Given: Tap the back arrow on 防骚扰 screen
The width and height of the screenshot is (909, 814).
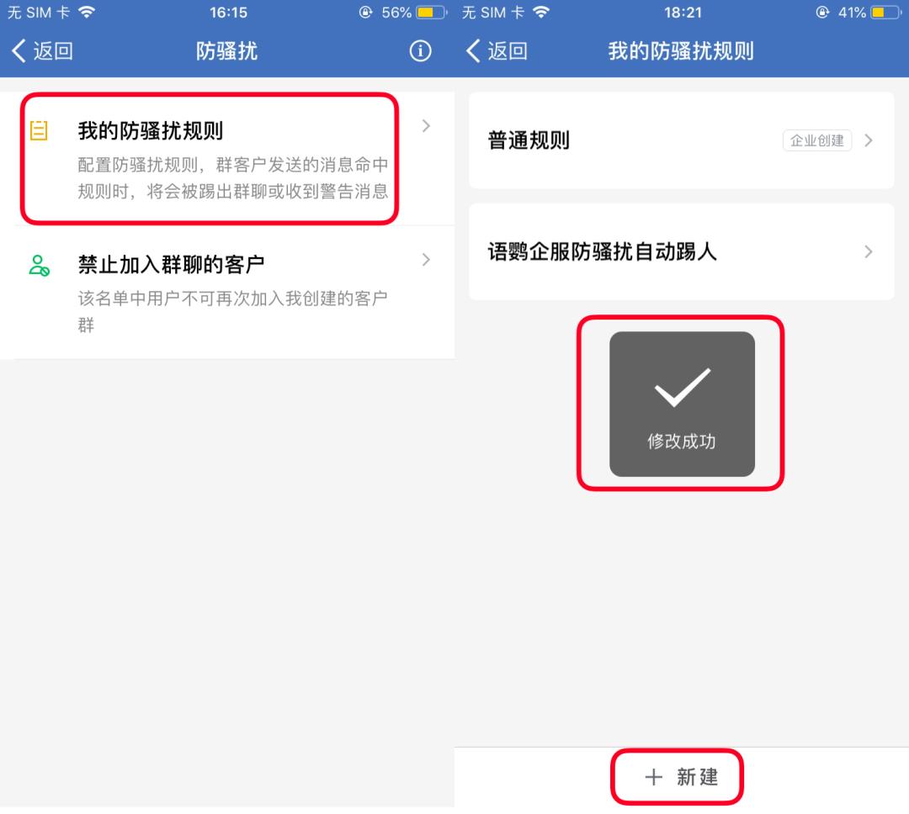Looking at the screenshot, I should 19,51.
